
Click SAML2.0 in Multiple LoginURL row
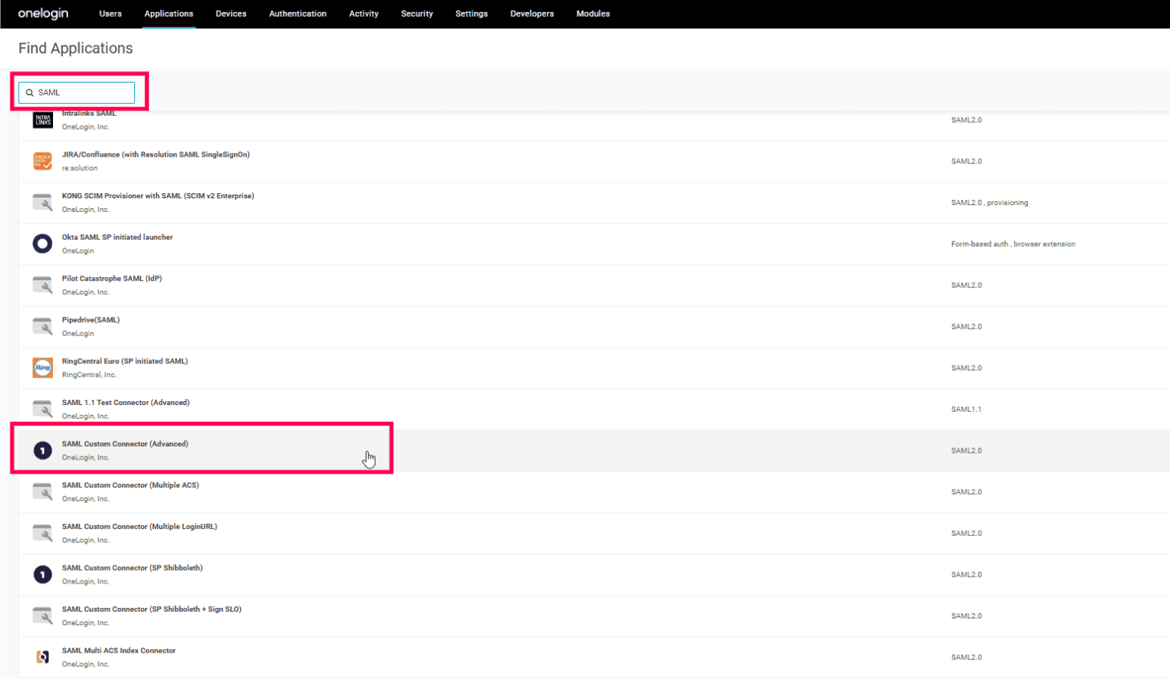tap(966, 533)
